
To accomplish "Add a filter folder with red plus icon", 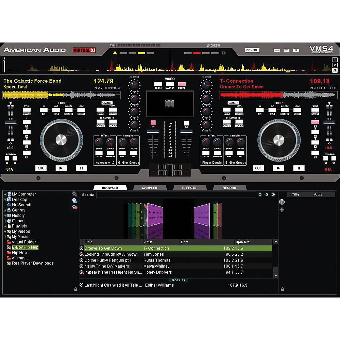I will point(74,207).
